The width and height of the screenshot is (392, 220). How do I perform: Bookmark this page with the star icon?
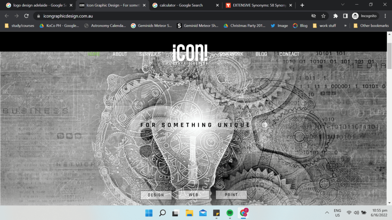[x=323, y=16]
